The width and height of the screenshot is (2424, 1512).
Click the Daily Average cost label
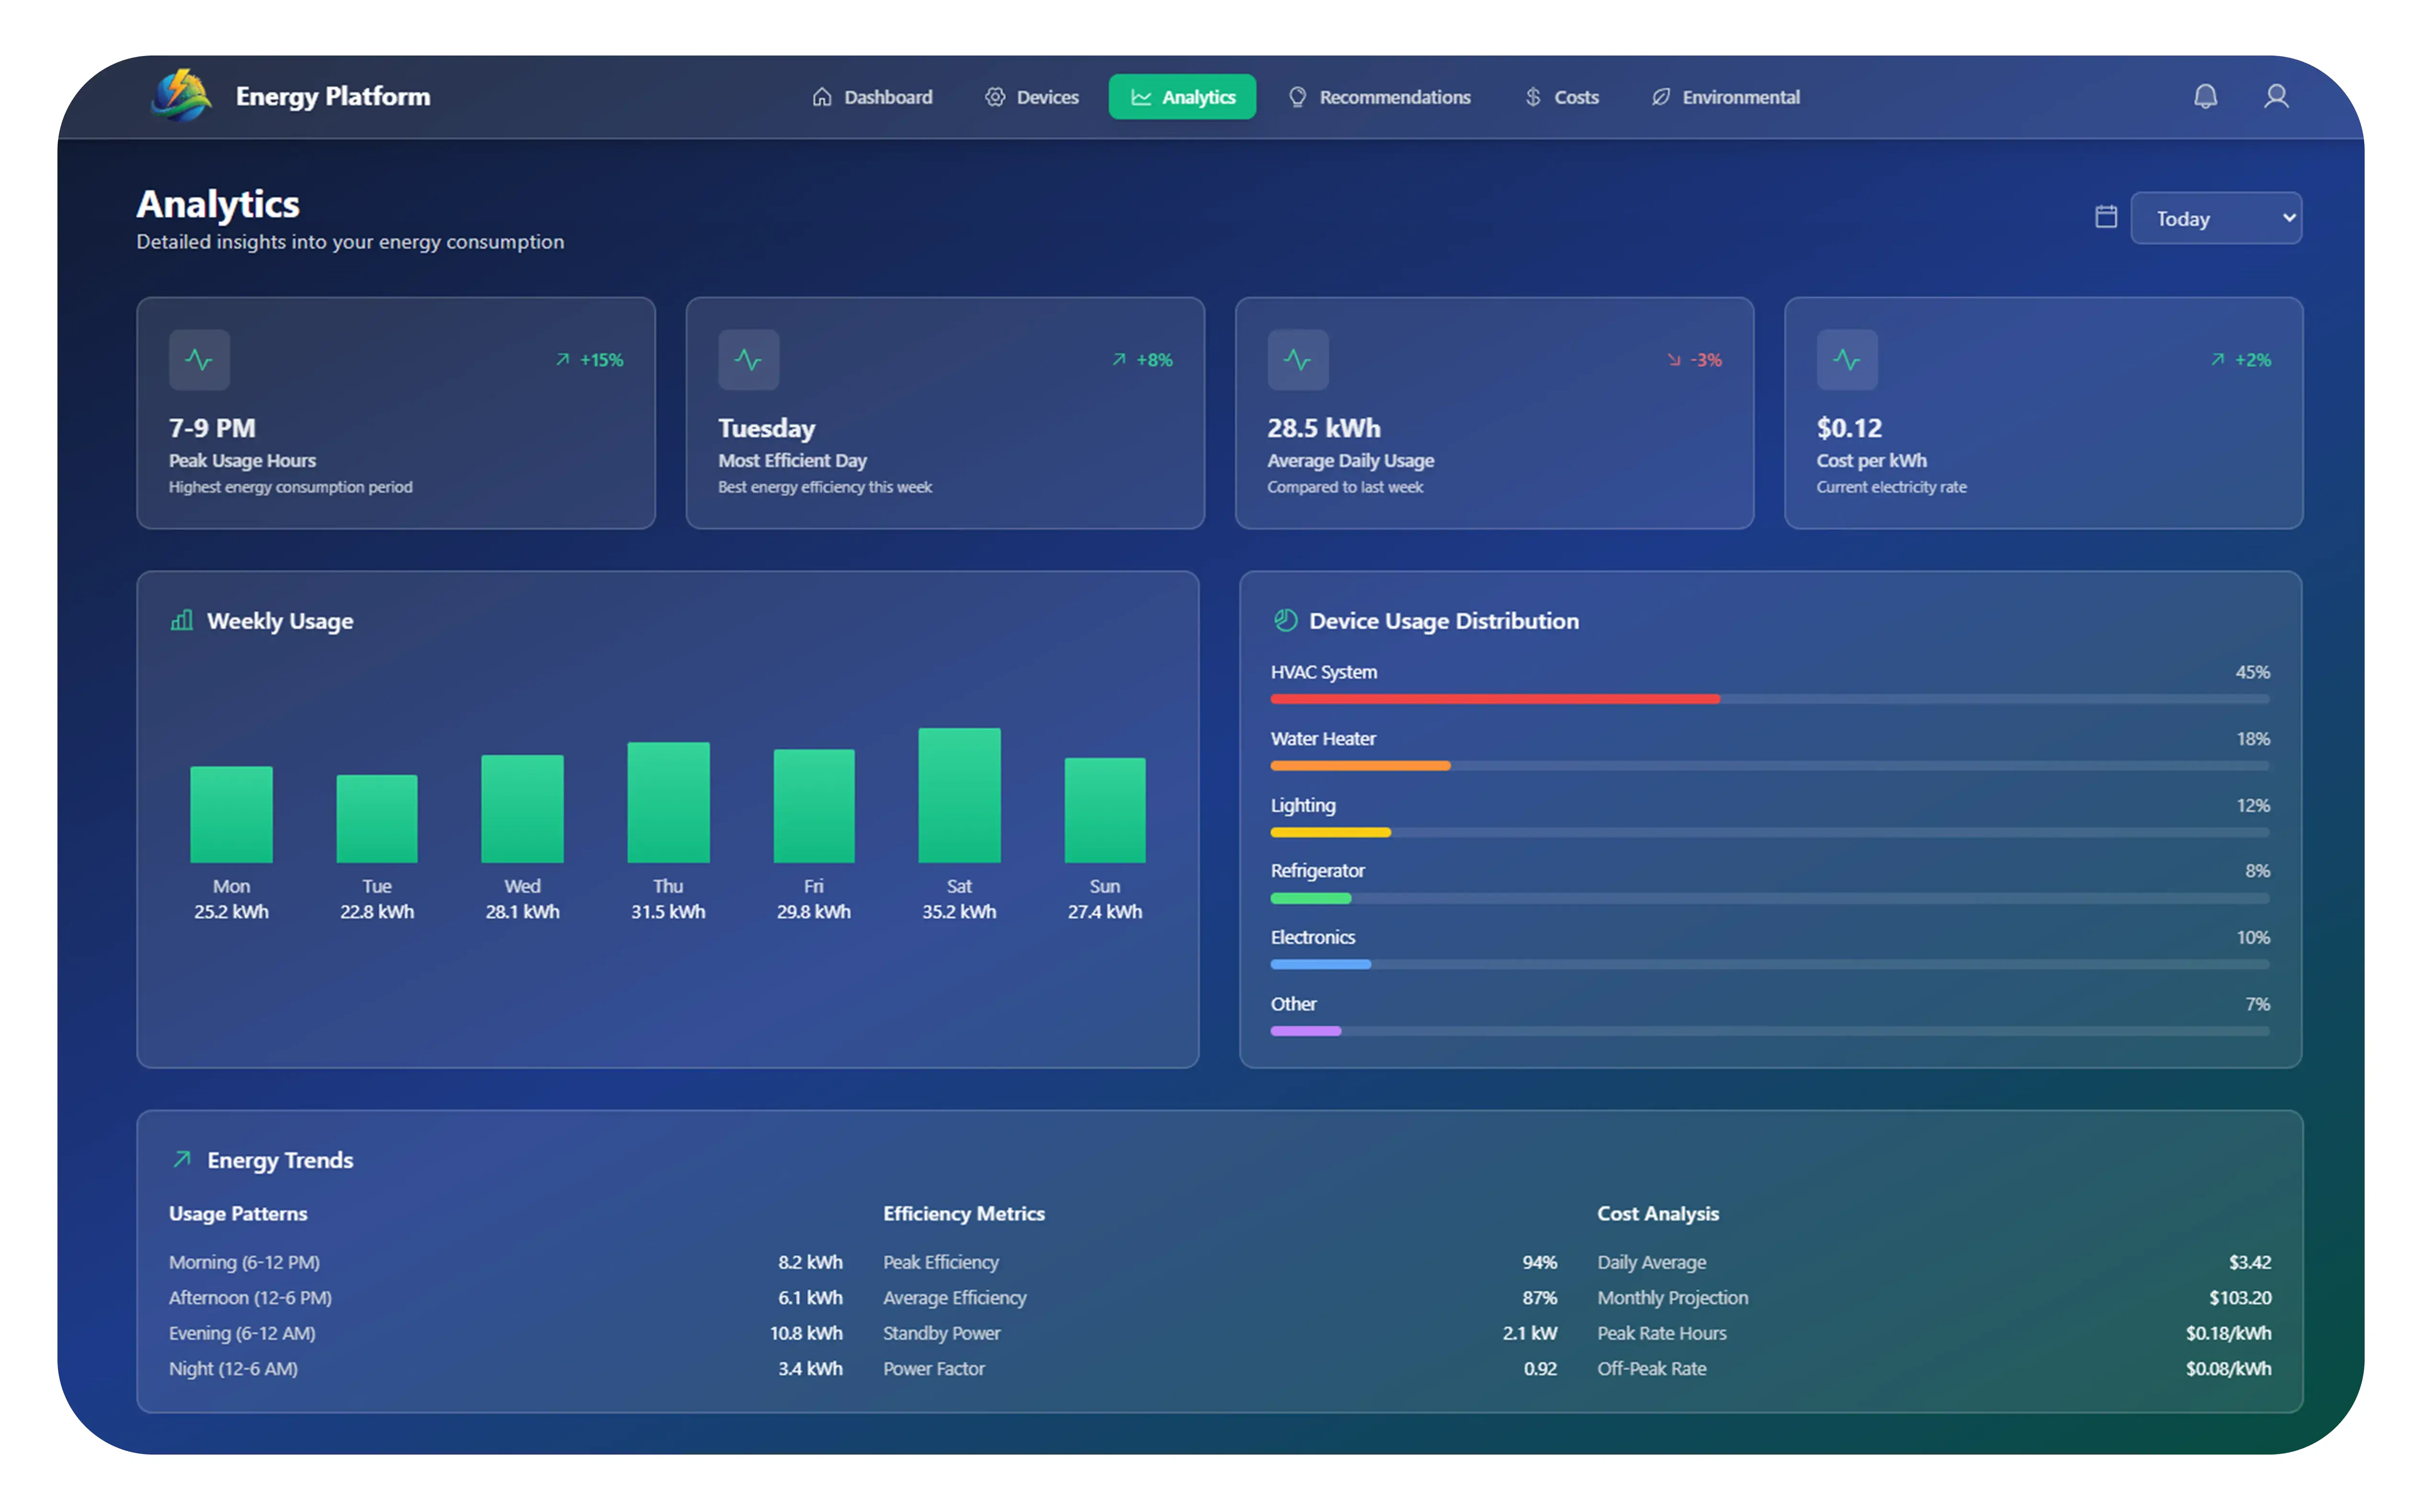click(x=1652, y=1262)
